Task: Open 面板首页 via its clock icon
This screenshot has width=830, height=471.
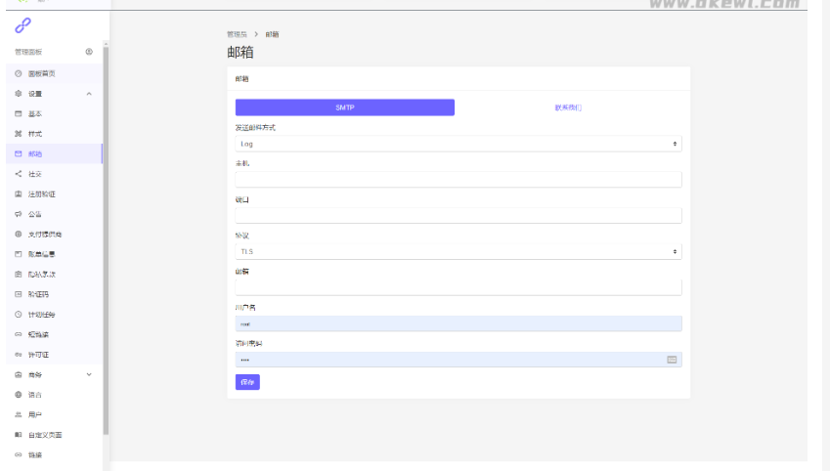Action: tap(19, 73)
